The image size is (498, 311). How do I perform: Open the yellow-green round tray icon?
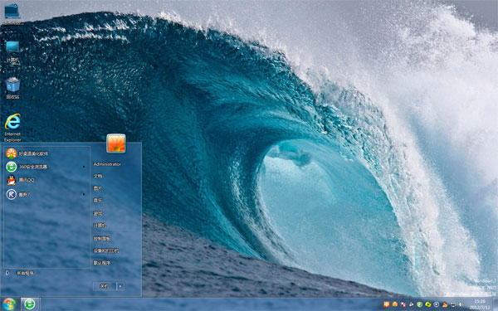[427, 304]
